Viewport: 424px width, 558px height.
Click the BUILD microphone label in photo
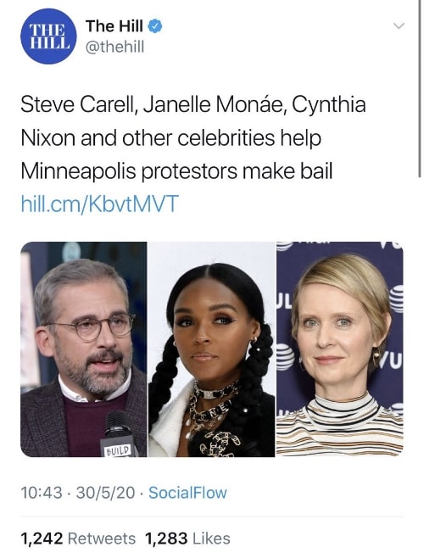(x=117, y=450)
